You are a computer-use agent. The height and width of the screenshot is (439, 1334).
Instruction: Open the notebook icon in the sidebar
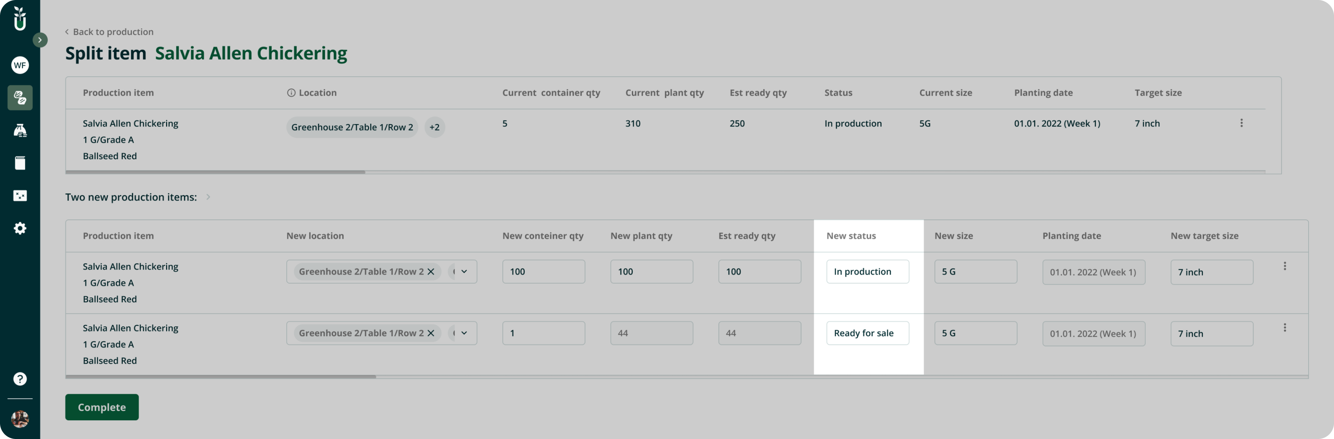point(20,163)
